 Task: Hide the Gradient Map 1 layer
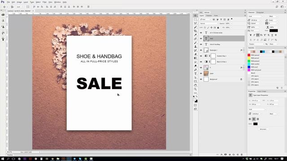(x=201, y=56)
